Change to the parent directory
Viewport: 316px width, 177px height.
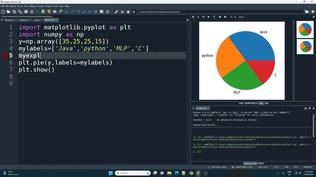click(x=313, y=12)
